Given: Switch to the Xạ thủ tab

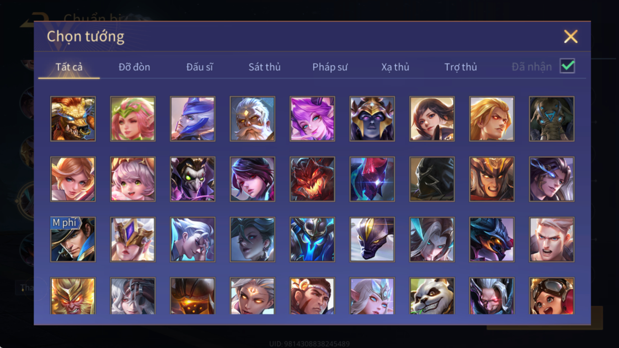Looking at the screenshot, I should [395, 67].
